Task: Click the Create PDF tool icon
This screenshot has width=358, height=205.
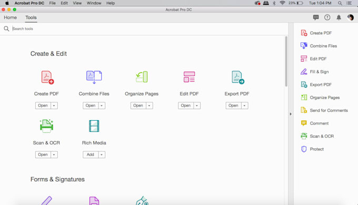Action: (x=47, y=77)
